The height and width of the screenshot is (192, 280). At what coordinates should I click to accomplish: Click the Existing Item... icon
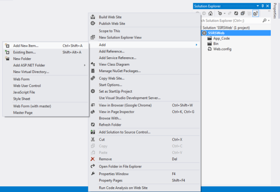pos(7,52)
